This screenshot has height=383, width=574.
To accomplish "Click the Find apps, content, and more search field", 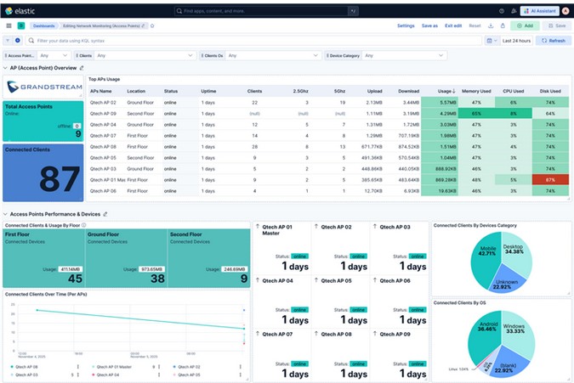I will (x=261, y=11).
